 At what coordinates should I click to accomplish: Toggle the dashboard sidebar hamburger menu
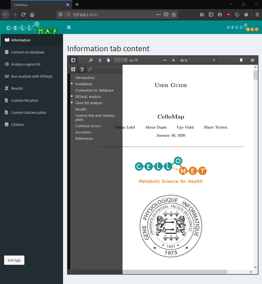pyautogui.click(x=69, y=27)
